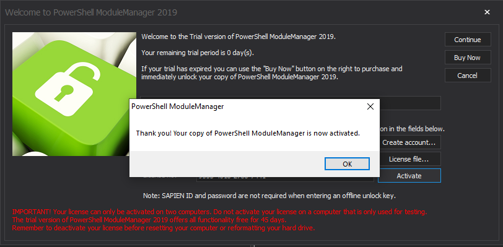Click the red deactivate license reminder line
The height and width of the screenshot is (247, 503).
pyautogui.click(x=164, y=228)
